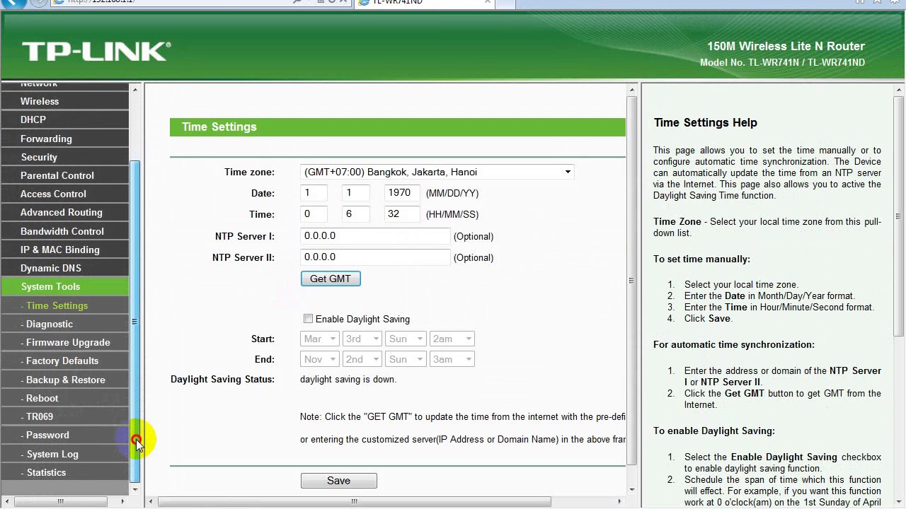Open the End month dropdown showing Nov
The image size is (906, 509).
(x=319, y=359)
